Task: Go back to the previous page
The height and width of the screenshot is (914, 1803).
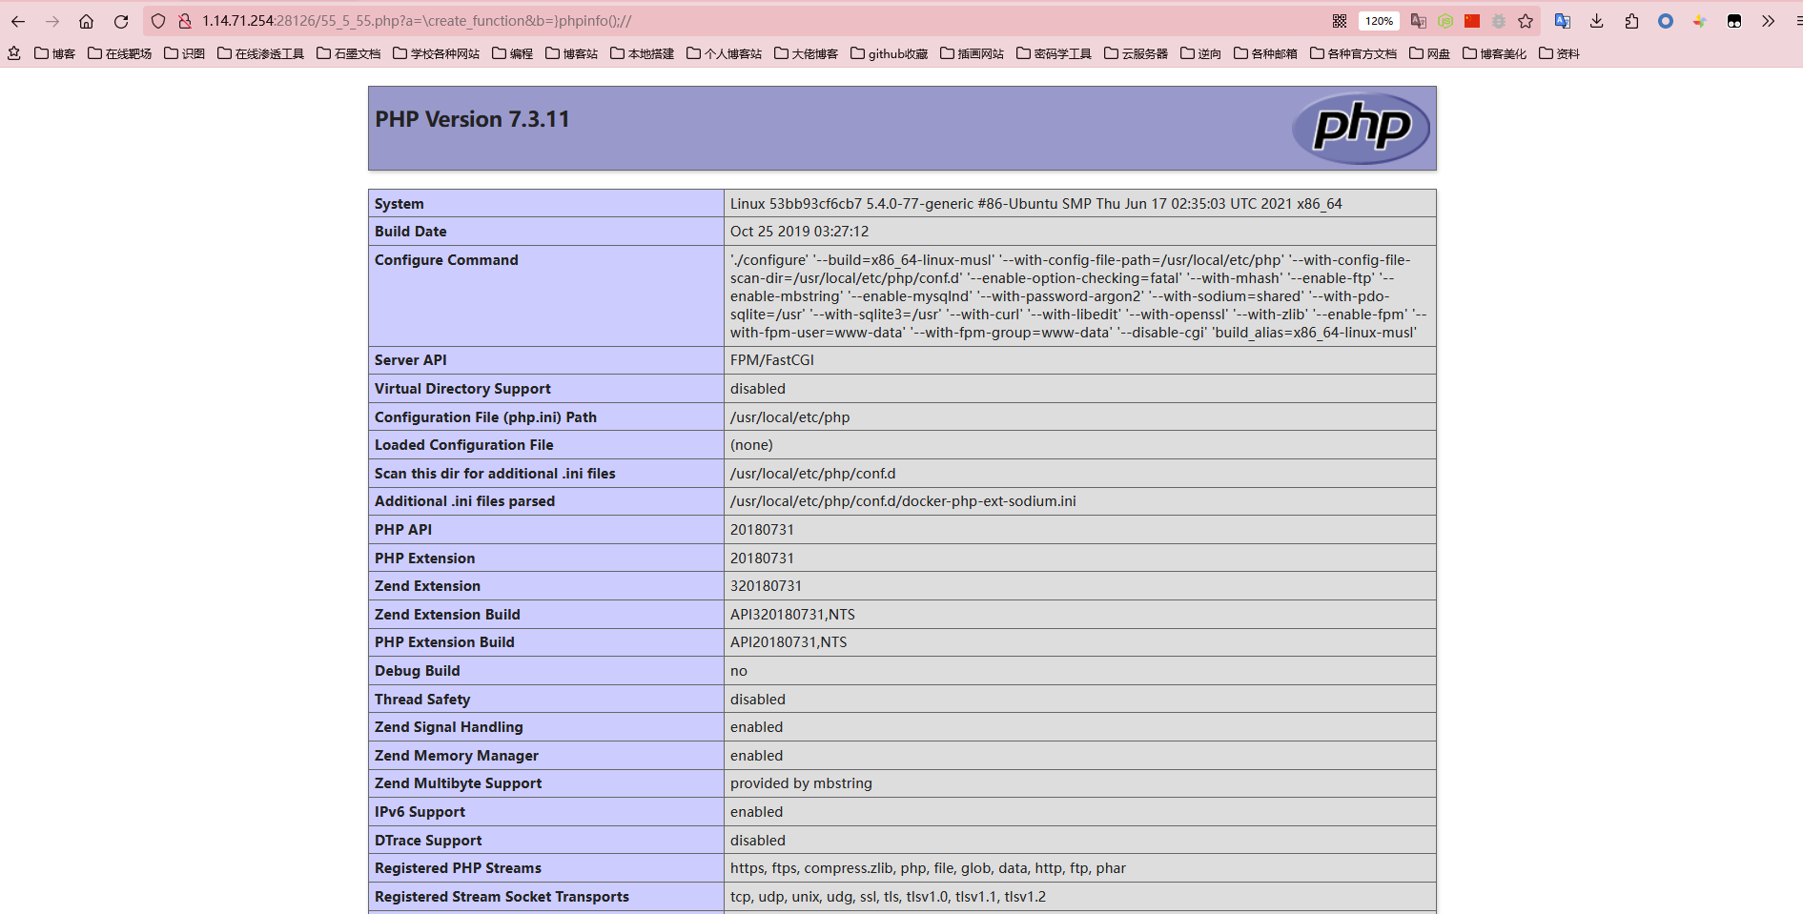Action: pyautogui.click(x=18, y=21)
